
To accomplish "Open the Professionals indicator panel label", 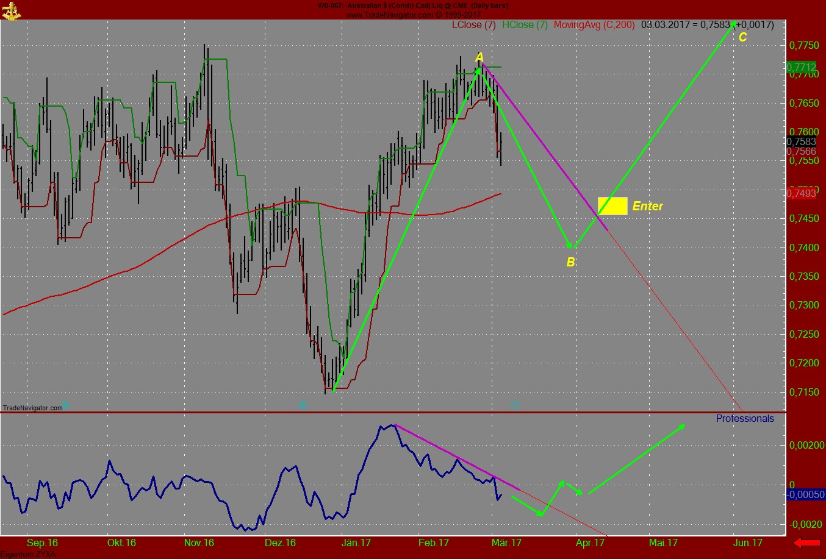I will pyautogui.click(x=745, y=419).
